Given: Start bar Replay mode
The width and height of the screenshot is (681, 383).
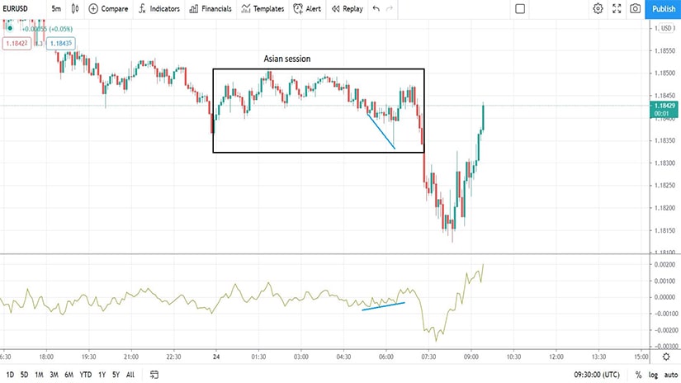Looking at the screenshot, I should [347, 9].
